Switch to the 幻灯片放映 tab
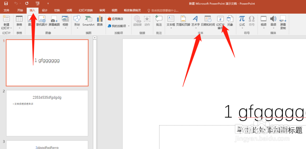This screenshot has height=149, width=306. coord(86,10)
